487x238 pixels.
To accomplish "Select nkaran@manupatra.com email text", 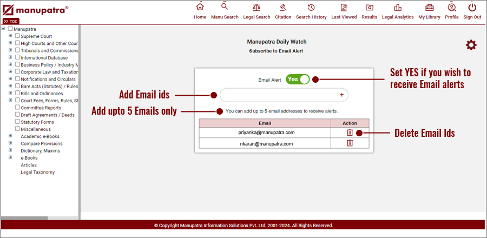I will [x=266, y=144].
